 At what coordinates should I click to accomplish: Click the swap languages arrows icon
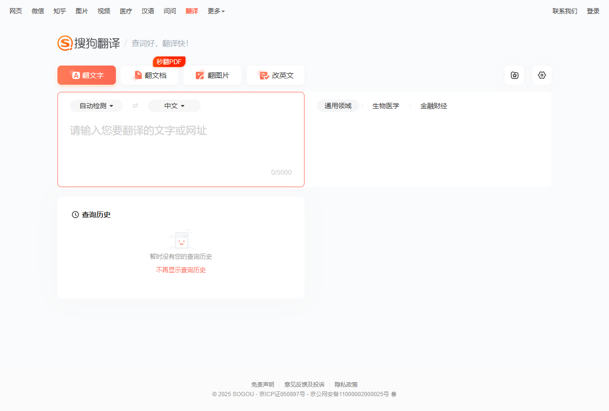coord(135,106)
